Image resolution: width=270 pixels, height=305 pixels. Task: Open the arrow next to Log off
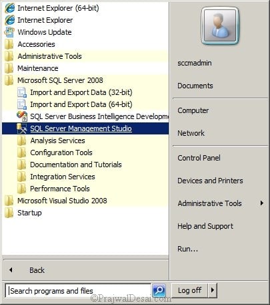pos(213,290)
